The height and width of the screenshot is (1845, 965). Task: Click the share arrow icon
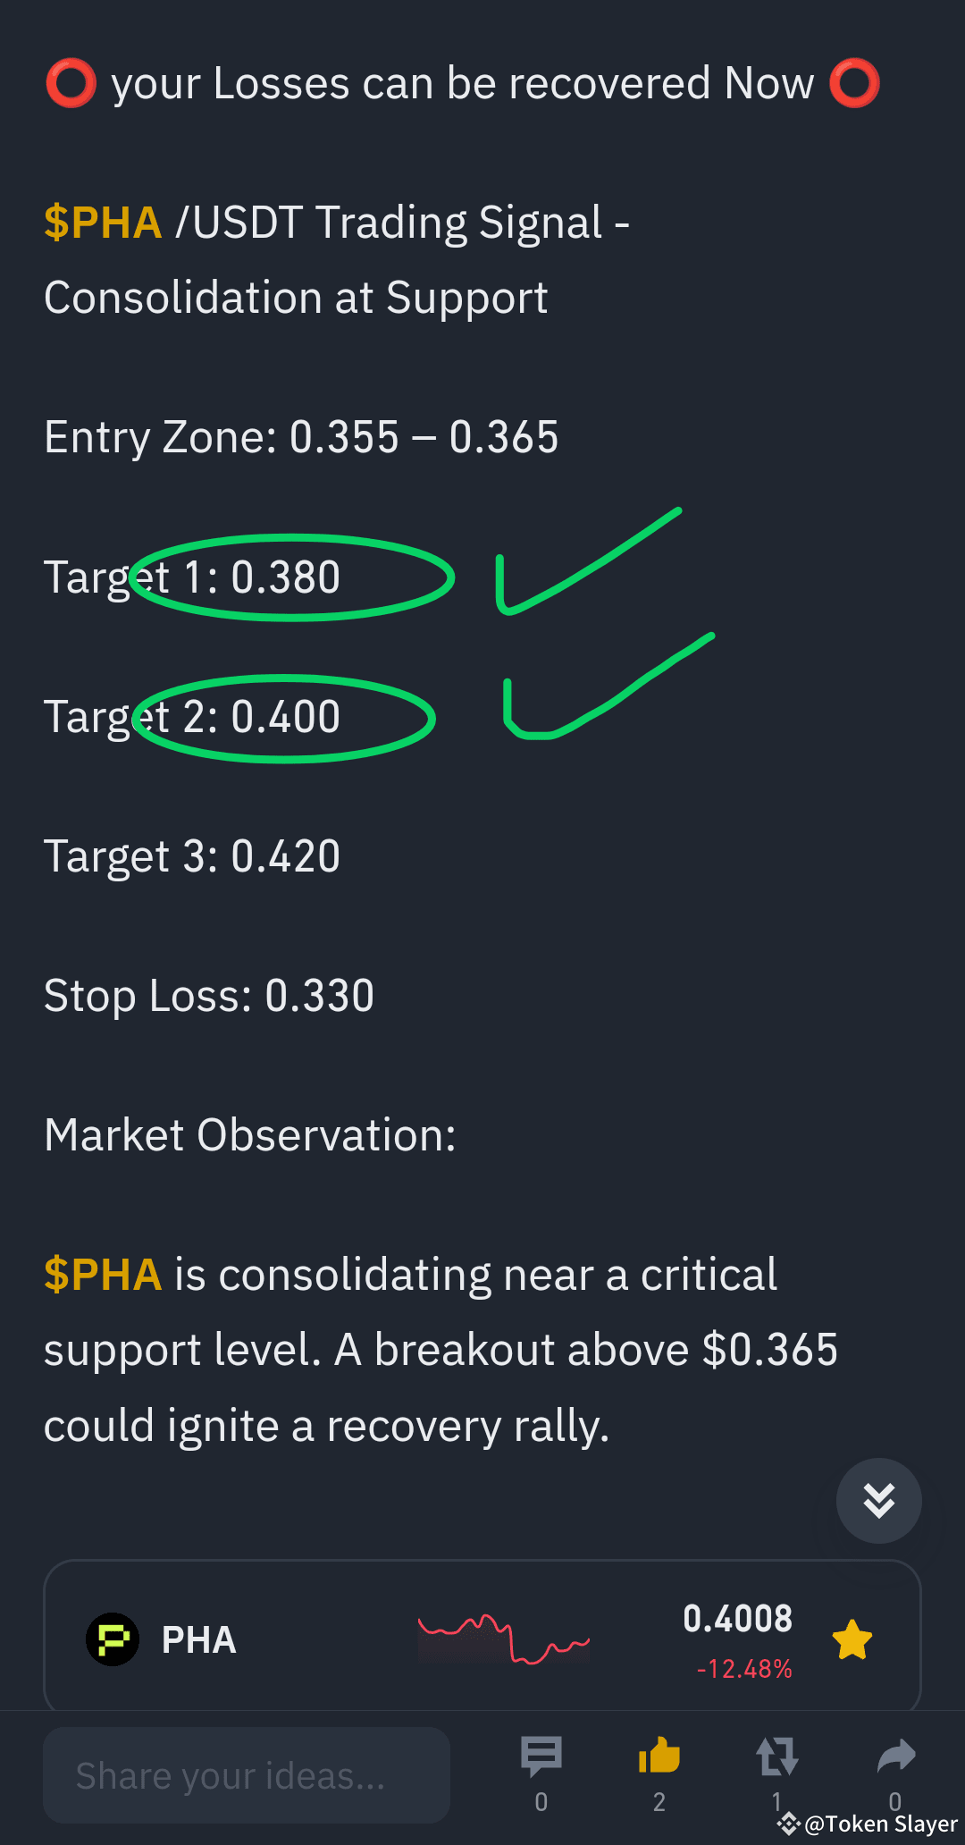[x=894, y=1755]
